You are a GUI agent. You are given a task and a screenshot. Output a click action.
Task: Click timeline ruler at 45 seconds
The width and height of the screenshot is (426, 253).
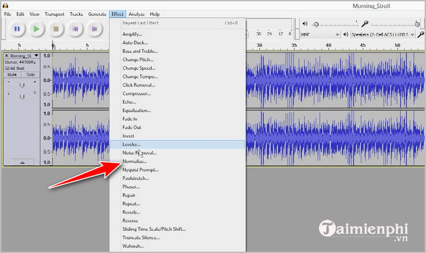(363, 46)
